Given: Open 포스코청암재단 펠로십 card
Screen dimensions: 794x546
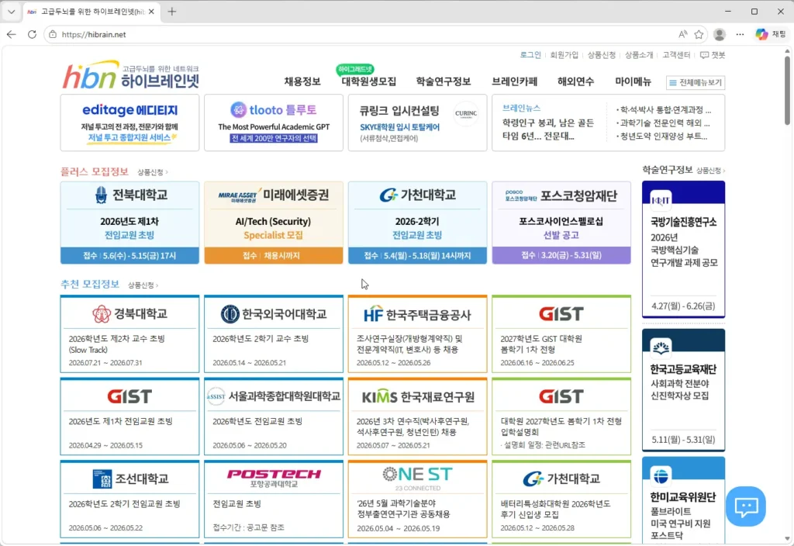Looking at the screenshot, I should (x=561, y=223).
